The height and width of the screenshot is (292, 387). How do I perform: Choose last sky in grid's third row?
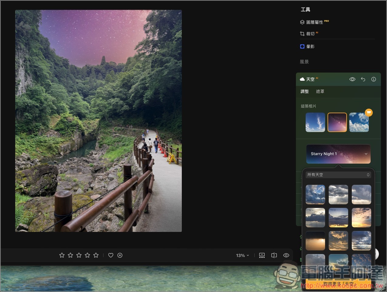point(362,241)
